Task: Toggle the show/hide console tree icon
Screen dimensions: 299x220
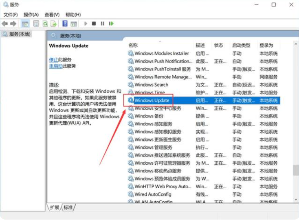Action: pos(25,24)
